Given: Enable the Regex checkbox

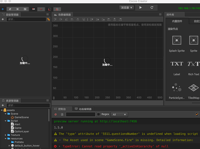Looking at the screenshot, I should point(98,114).
